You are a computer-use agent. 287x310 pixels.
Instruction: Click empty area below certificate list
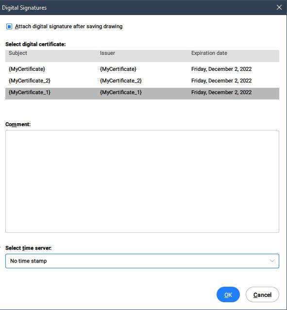[142, 109]
